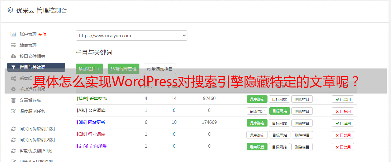Viewport: 391px width, 162px height.
Task: Open 同义词伪原创[1版] in the sidebar
Action: [x=37, y=129]
